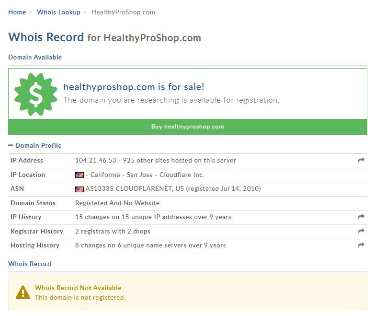Click 'Registered And No Website' status text
Viewport: 374px width, 316px height.
(x=117, y=203)
